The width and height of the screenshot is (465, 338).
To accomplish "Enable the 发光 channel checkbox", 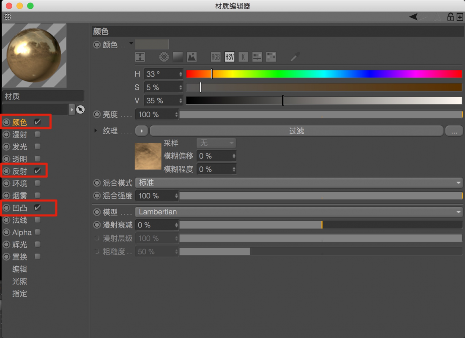I will (38, 146).
